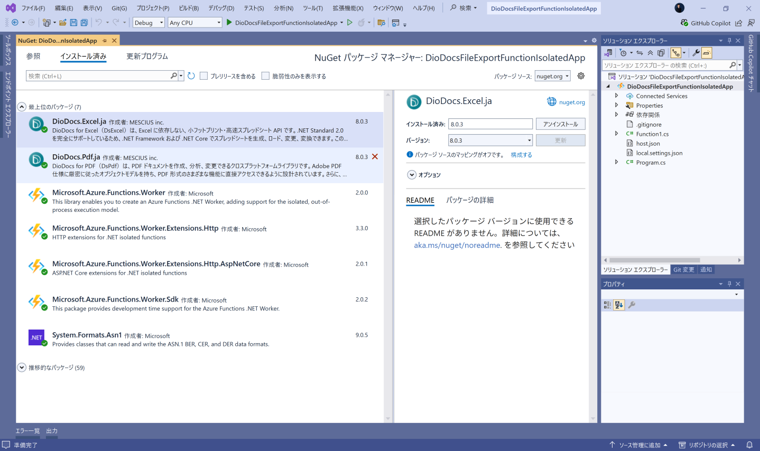This screenshot has height=451, width=760.
Task: Click Select Repository in status bar
Action: 707,445
